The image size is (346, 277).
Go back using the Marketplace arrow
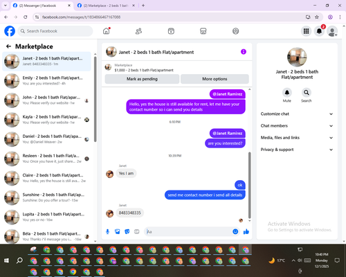pos(8,46)
